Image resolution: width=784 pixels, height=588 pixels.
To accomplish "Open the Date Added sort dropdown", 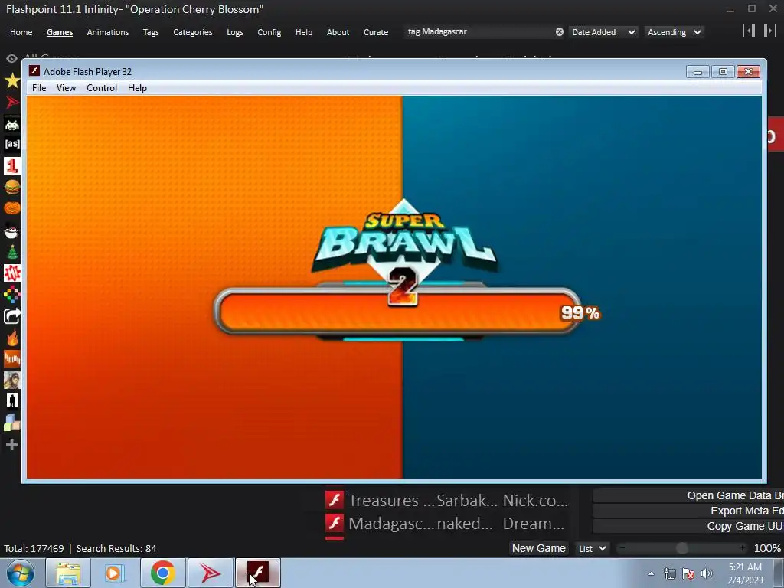I will [603, 32].
